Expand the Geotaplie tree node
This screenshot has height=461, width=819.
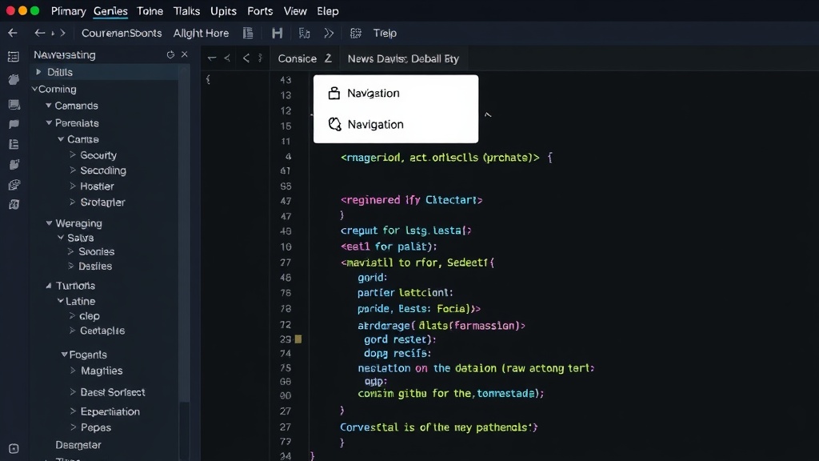pyautogui.click(x=72, y=331)
